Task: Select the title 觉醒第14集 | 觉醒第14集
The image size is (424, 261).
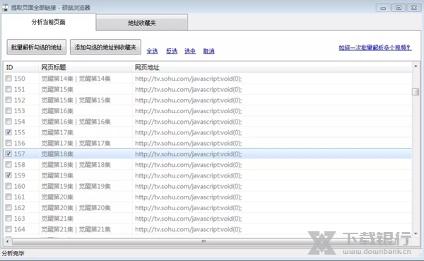Action: [x=76, y=79]
